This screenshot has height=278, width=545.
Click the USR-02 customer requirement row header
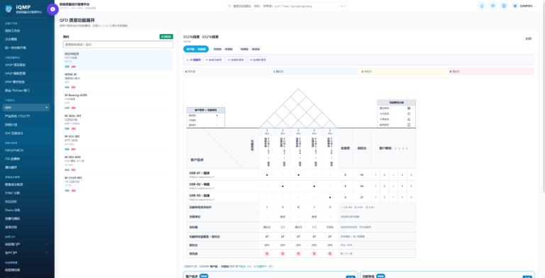pos(223,187)
